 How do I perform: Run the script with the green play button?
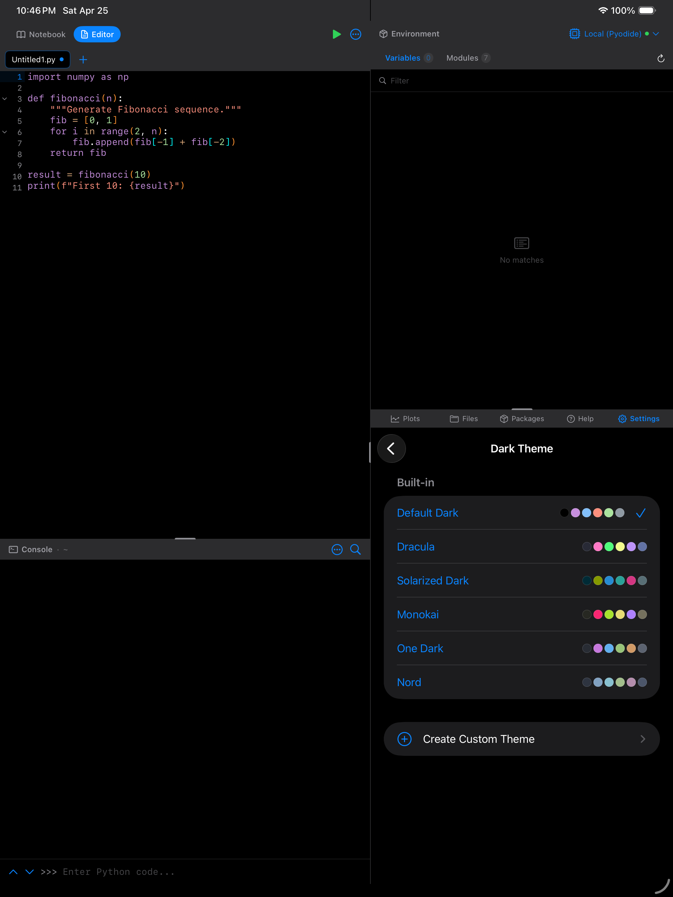(x=336, y=35)
